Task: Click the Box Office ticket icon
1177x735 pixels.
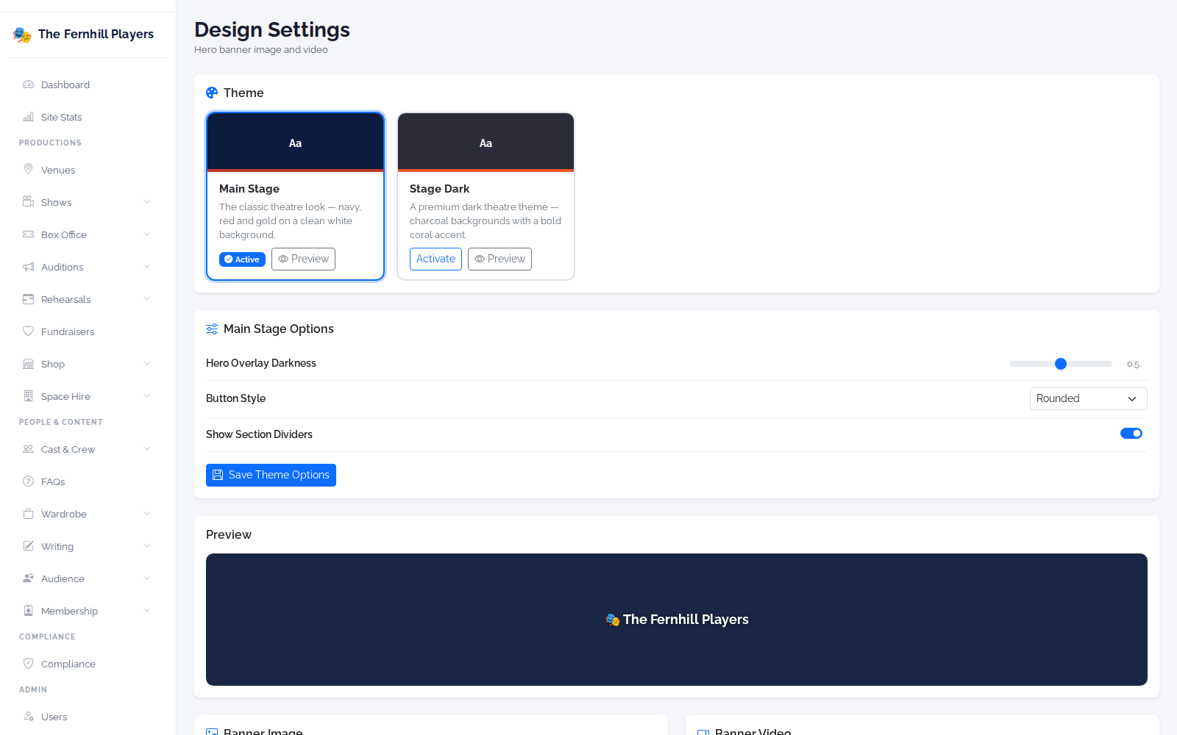Action: (28, 234)
